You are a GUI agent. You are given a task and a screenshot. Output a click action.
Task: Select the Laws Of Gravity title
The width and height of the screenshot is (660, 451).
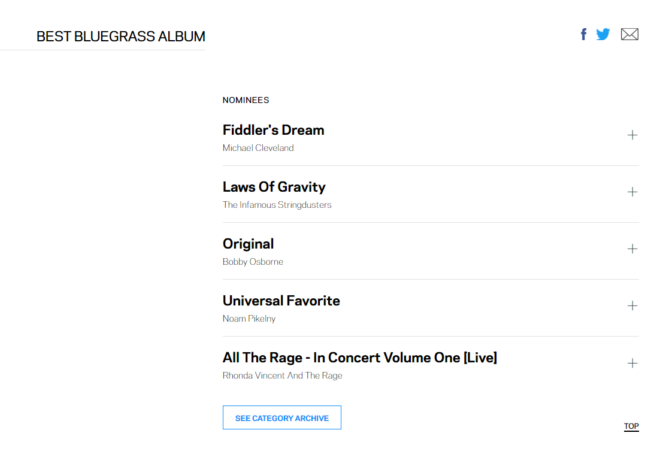(x=274, y=187)
